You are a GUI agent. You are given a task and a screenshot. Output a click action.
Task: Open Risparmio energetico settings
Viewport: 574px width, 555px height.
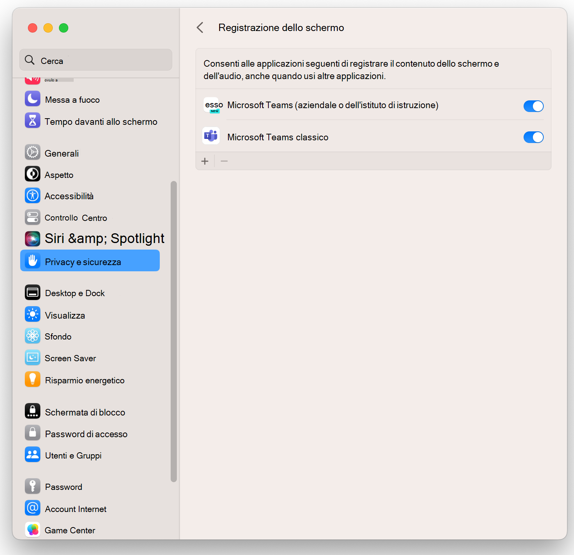tap(85, 380)
